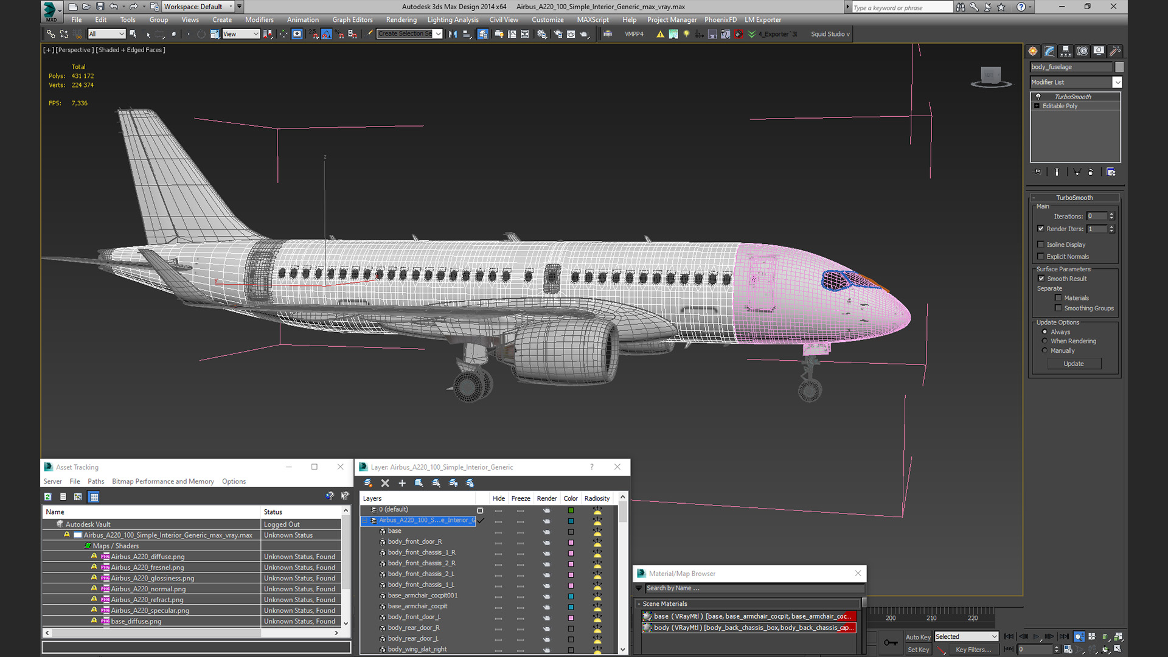This screenshot has width=1168, height=657.
Task: Open the Utilities hammer panel tab
Action: [x=1115, y=51]
